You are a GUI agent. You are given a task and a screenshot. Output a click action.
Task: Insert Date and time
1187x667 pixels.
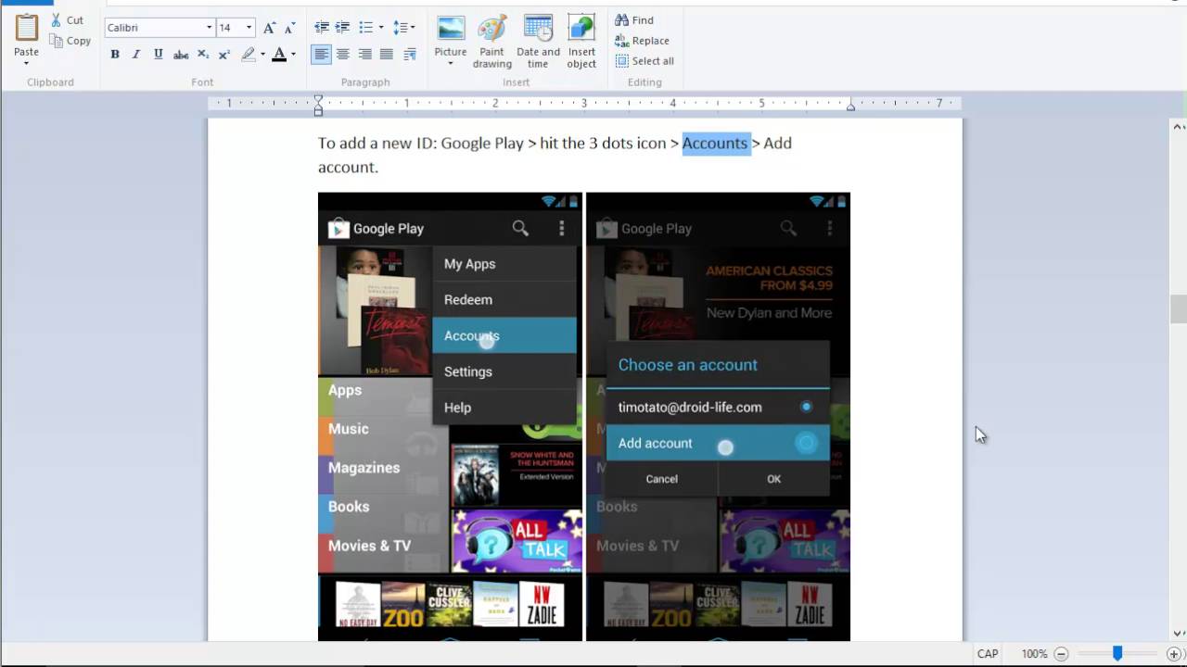tap(538, 41)
